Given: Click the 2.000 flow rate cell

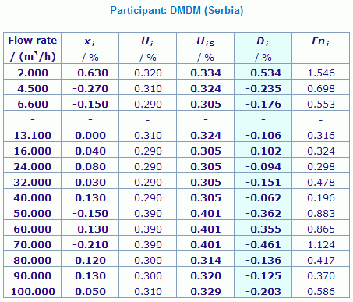Looking at the screenshot, I should (33, 73).
